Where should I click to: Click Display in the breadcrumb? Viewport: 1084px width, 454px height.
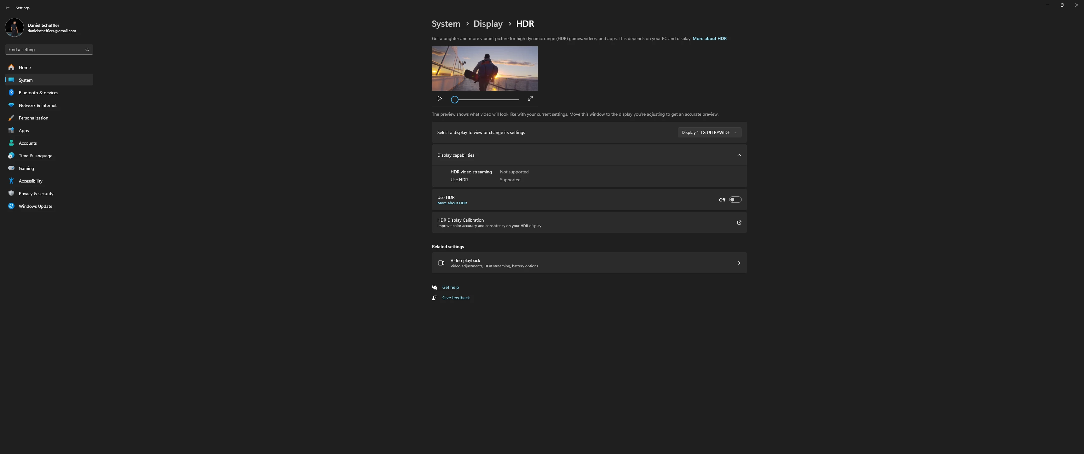pyautogui.click(x=488, y=24)
